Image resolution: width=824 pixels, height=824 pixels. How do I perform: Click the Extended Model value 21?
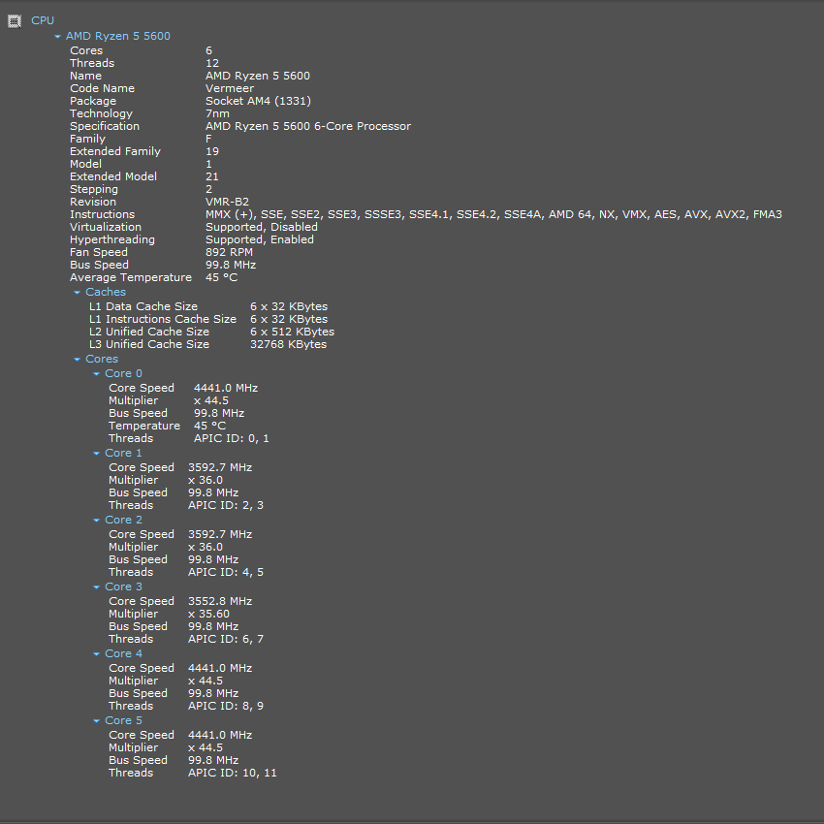212,176
